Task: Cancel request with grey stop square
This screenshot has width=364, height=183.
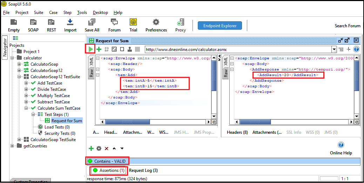Action: click(137, 49)
